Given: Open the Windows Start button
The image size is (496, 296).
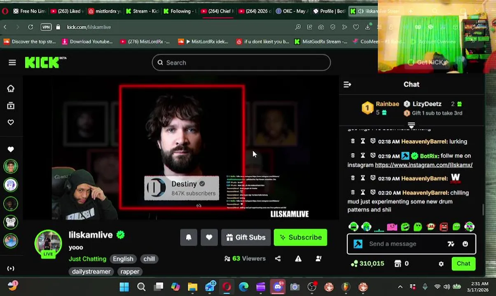Looking at the screenshot, I should 124,287.
